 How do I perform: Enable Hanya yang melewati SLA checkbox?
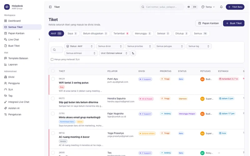coord(52,59)
